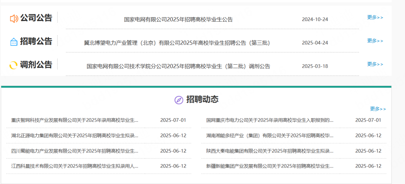Click the orange speaker icon beside 公司公告
405x184 pixels.
coord(14,19)
